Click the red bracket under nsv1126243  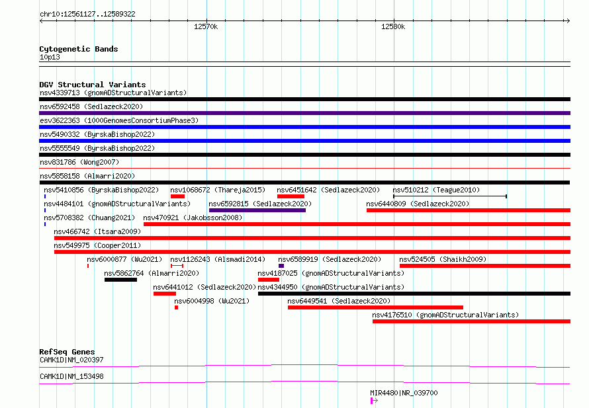pyautogui.click(x=177, y=266)
